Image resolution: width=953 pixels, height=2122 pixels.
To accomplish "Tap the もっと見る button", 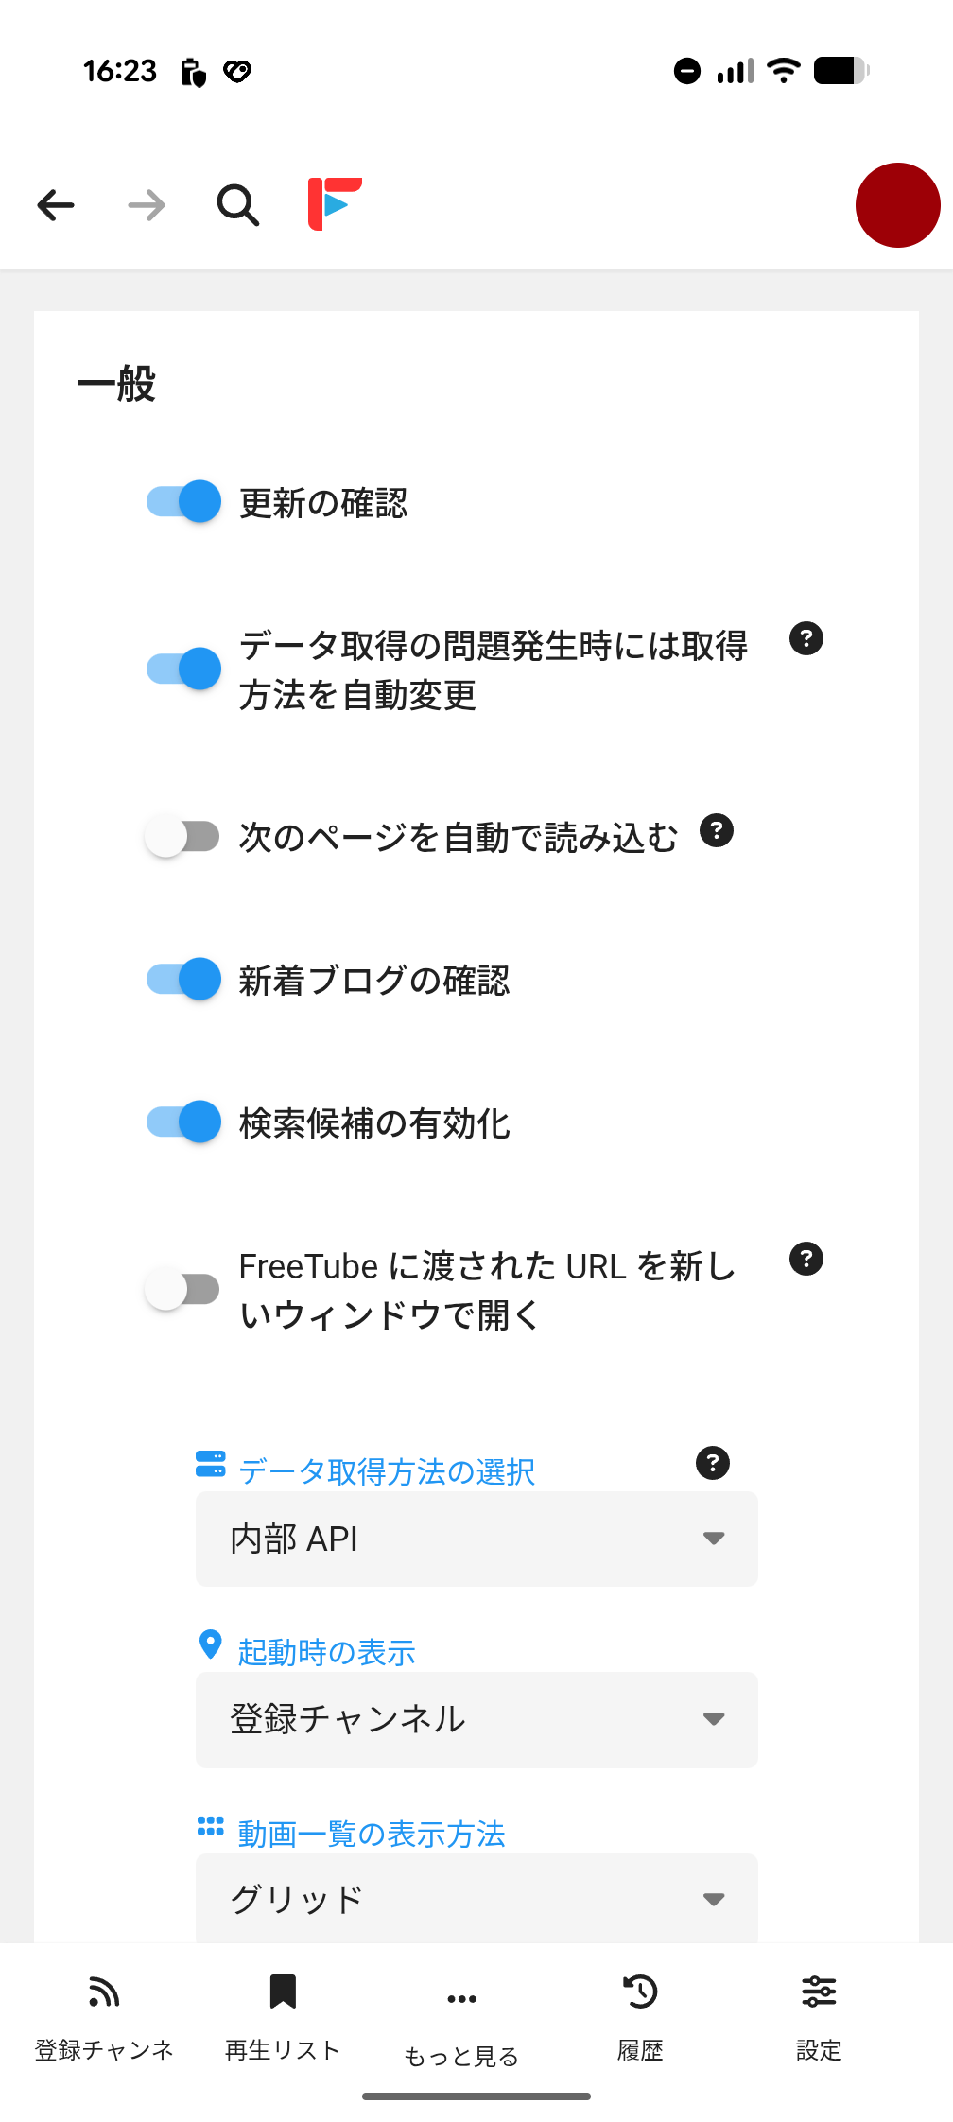I will pyautogui.click(x=461, y=2019).
